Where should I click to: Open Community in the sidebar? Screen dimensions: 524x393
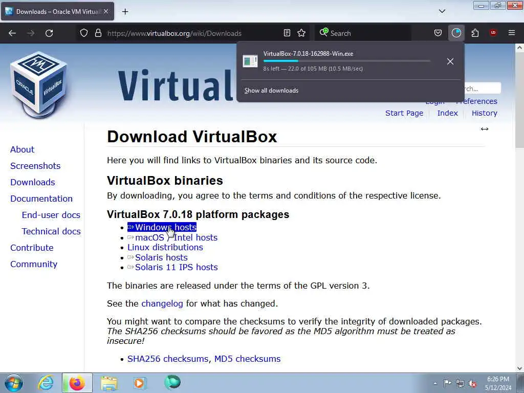click(x=34, y=265)
